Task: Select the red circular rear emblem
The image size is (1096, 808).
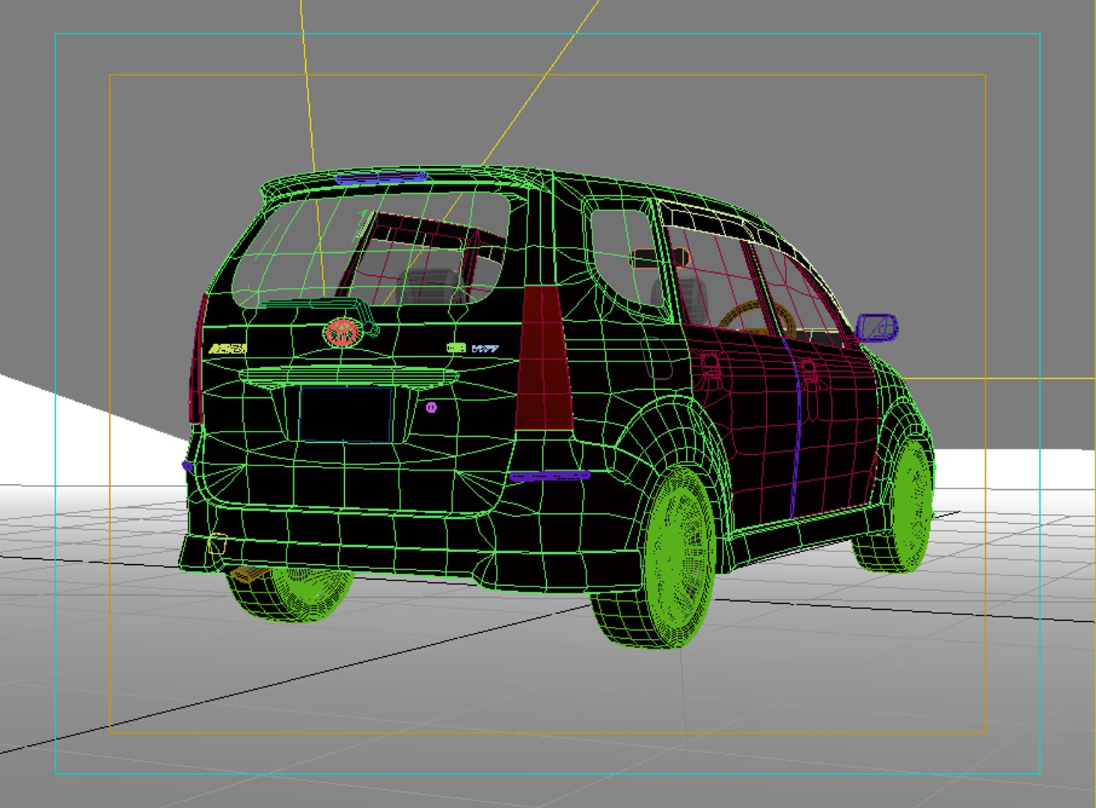Action: [x=342, y=333]
